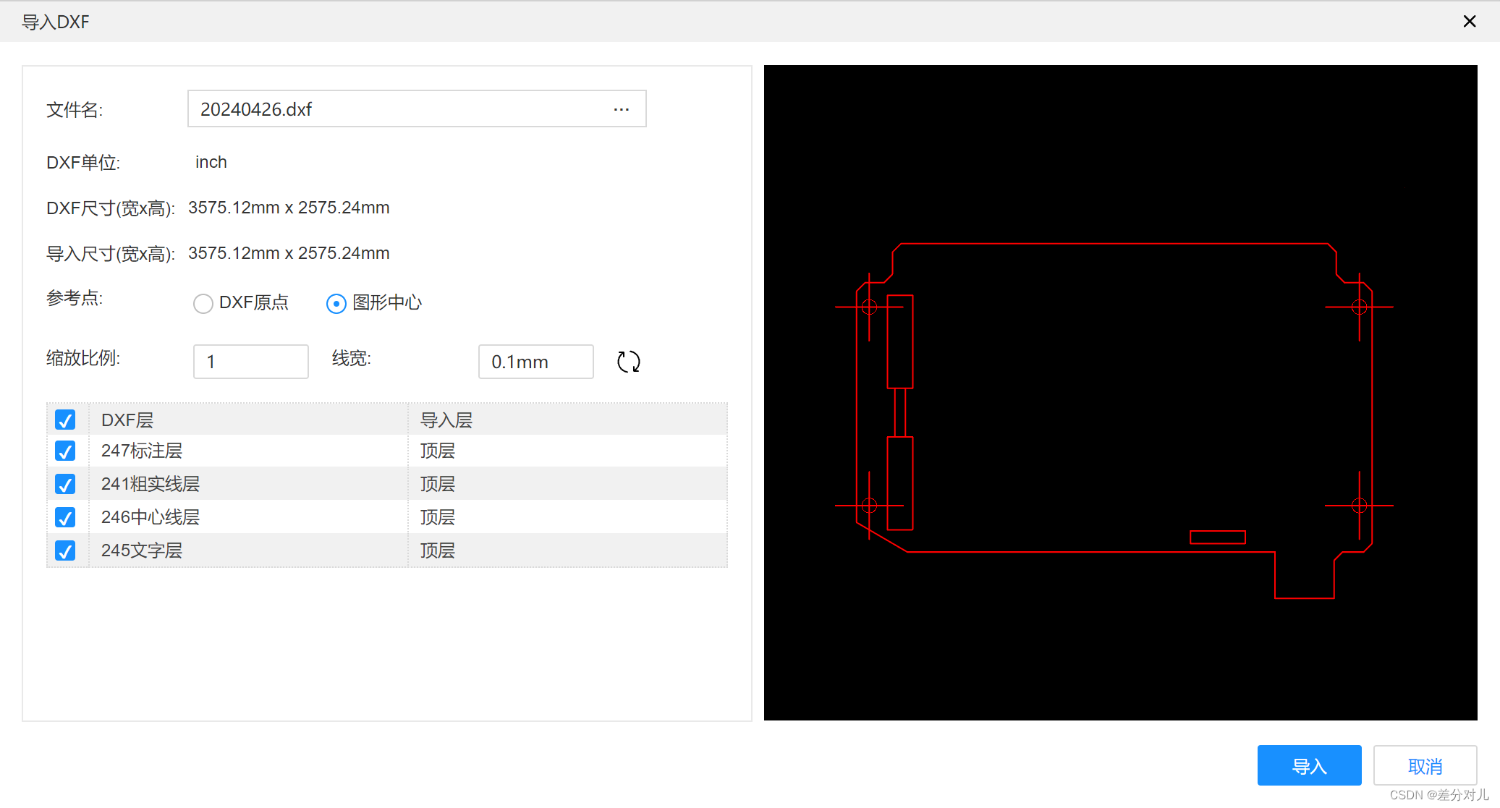This screenshot has width=1500, height=808.
Task: Click the 导入 button to import the DXF
Action: (1309, 765)
